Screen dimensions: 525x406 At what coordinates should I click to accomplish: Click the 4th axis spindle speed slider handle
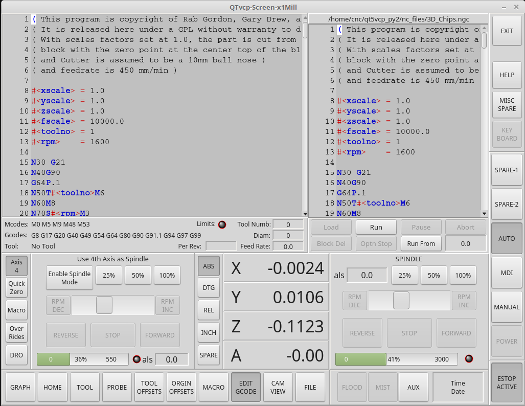coord(104,305)
